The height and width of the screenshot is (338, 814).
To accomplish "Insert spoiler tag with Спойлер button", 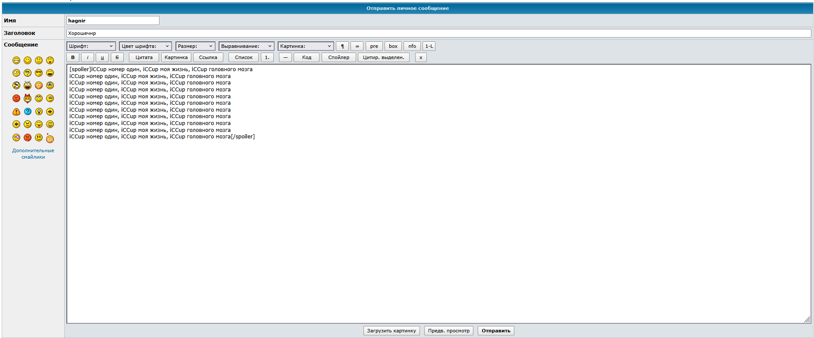I will click(339, 57).
